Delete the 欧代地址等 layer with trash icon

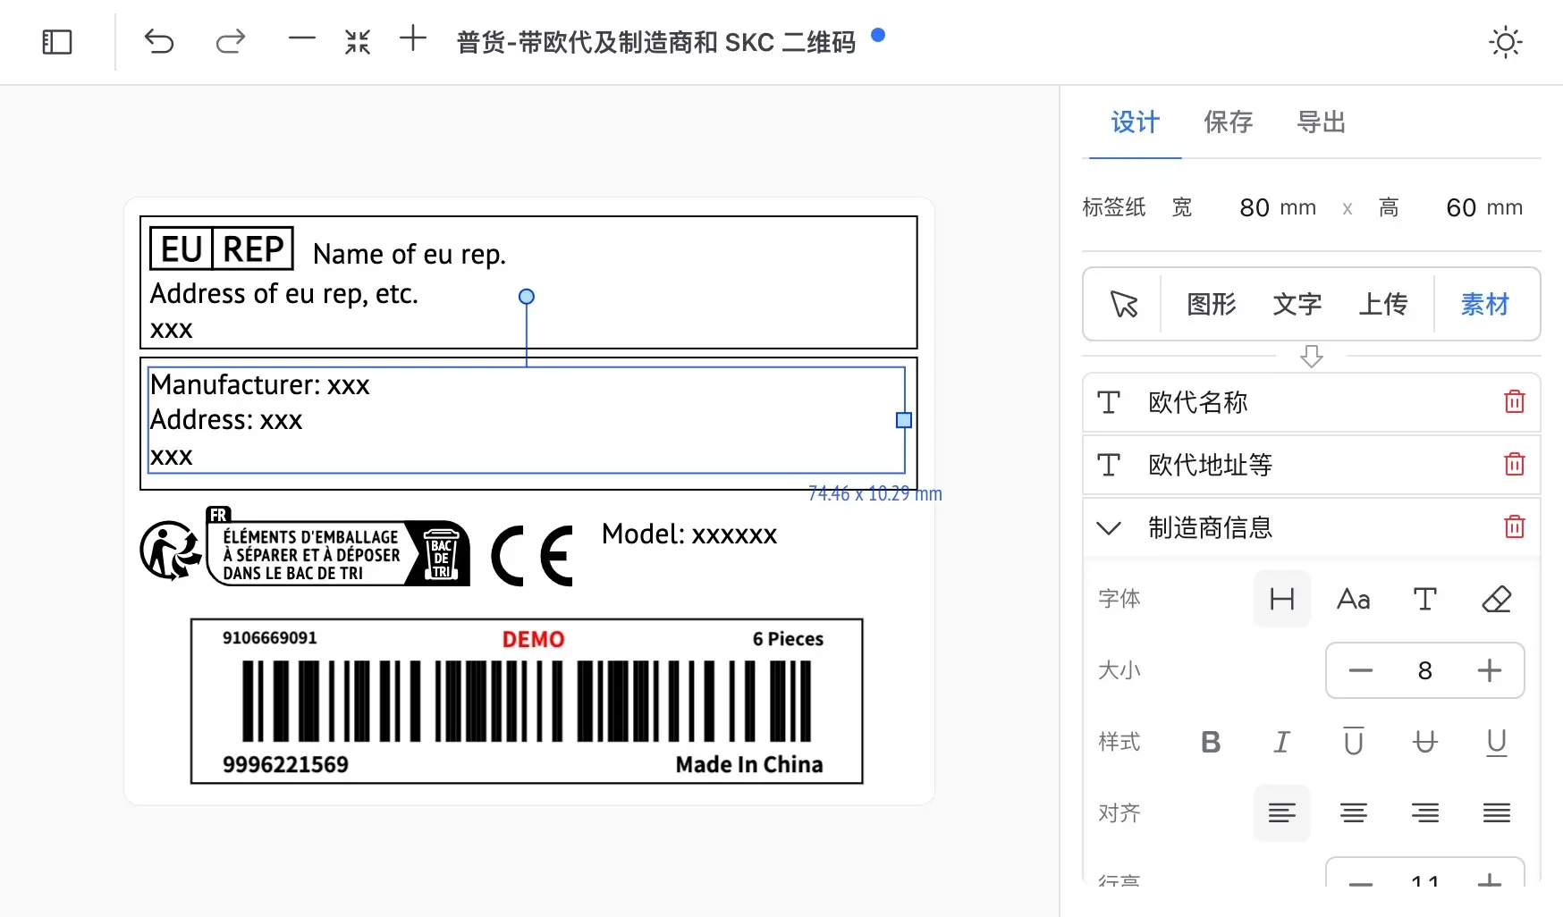point(1514,465)
